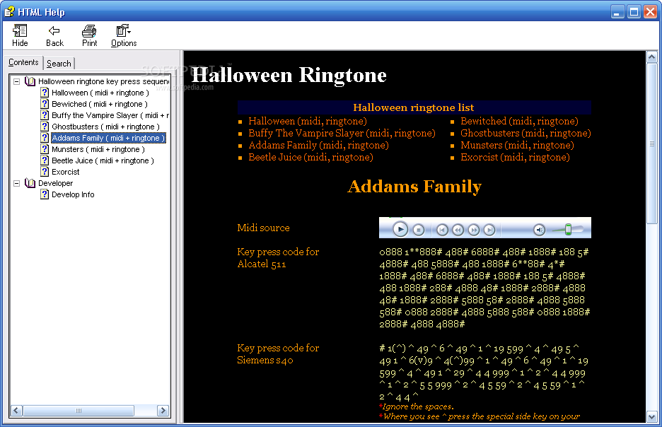Viewport: 662px width, 427px height.
Task: Open topic Beetle Juice ( midi + ringtone )
Action: coord(103,160)
